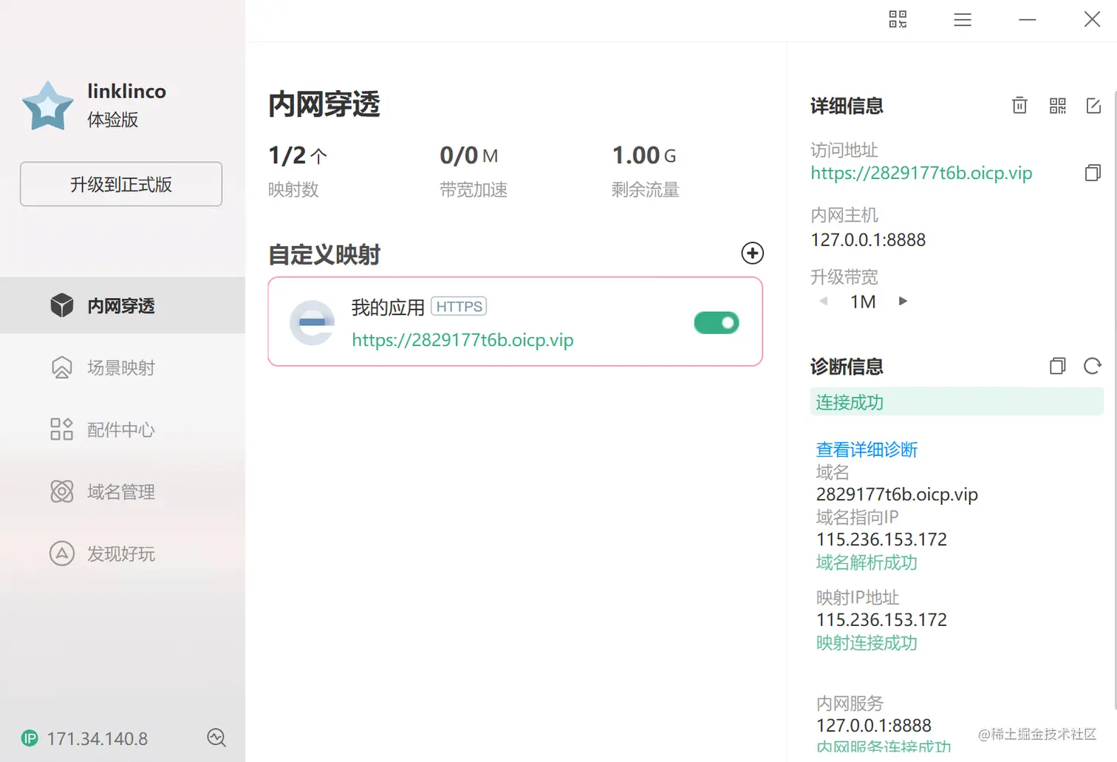
Task: Click the 域名解析成功 status text
Action: pos(867,562)
